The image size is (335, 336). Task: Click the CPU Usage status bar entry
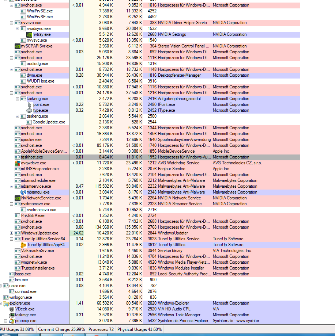17,329
